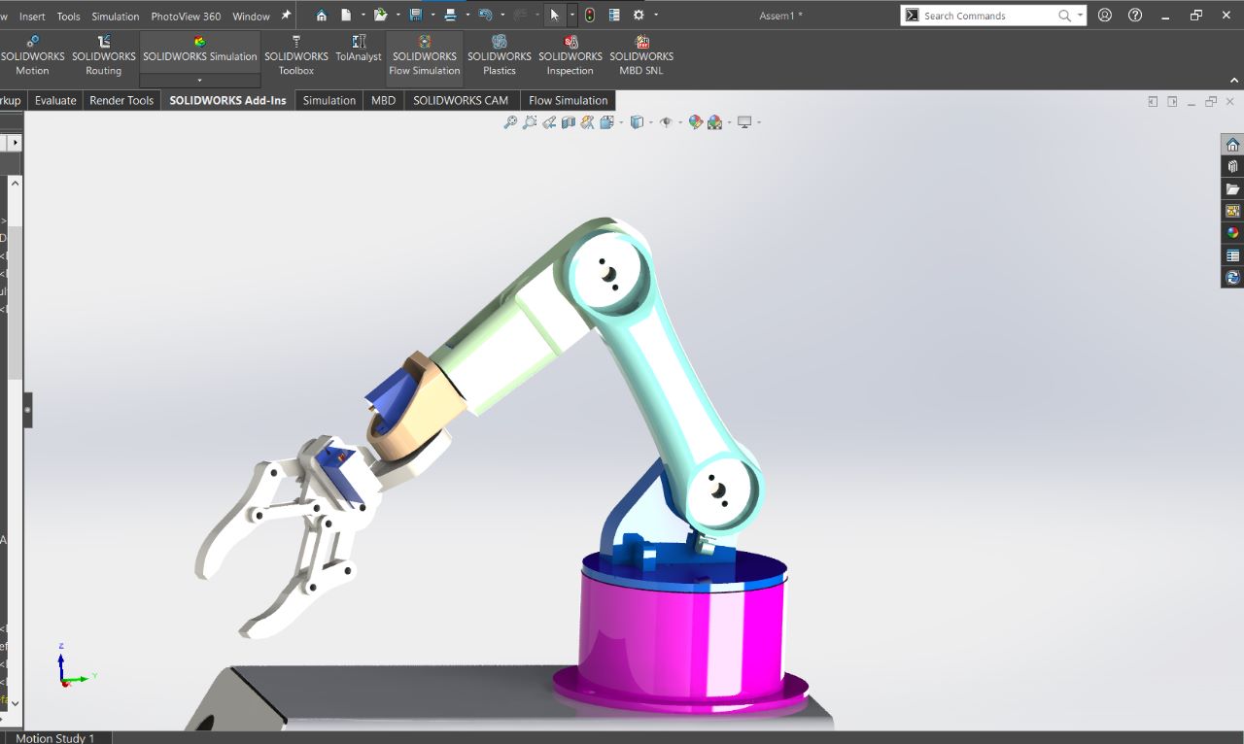Expand the Save dropdown arrow
This screenshot has width=1244, height=744.
[432, 16]
